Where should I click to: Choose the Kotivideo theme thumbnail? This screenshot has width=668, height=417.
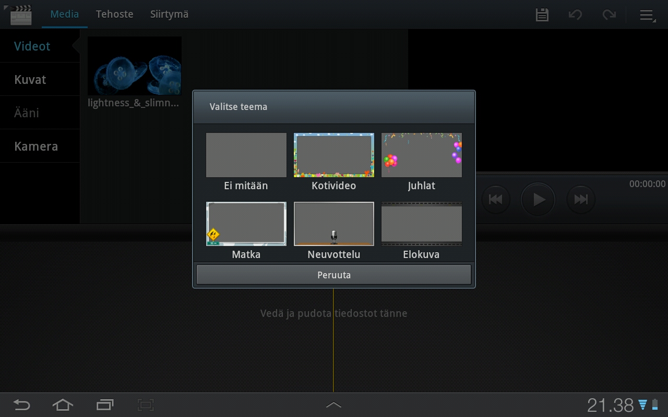click(x=334, y=155)
